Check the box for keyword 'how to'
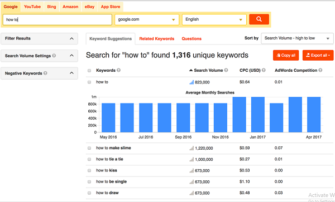Viewport: 335px width, 202px height. [89, 82]
